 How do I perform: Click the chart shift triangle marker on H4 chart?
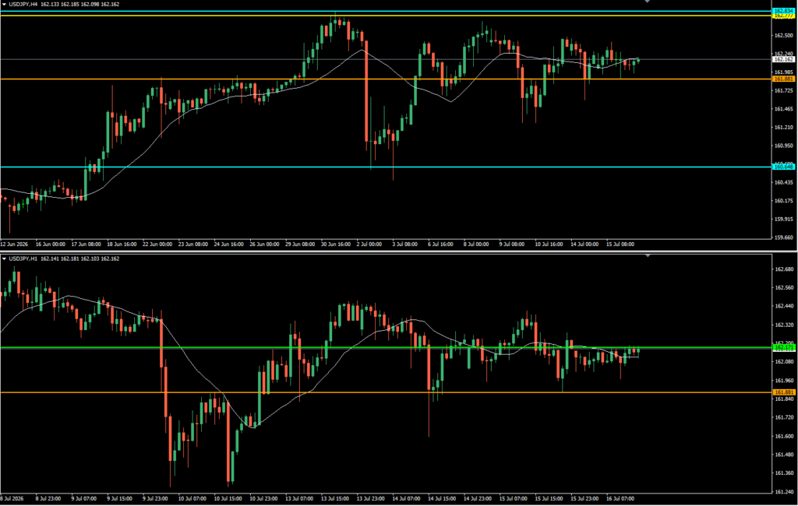(648, 2)
